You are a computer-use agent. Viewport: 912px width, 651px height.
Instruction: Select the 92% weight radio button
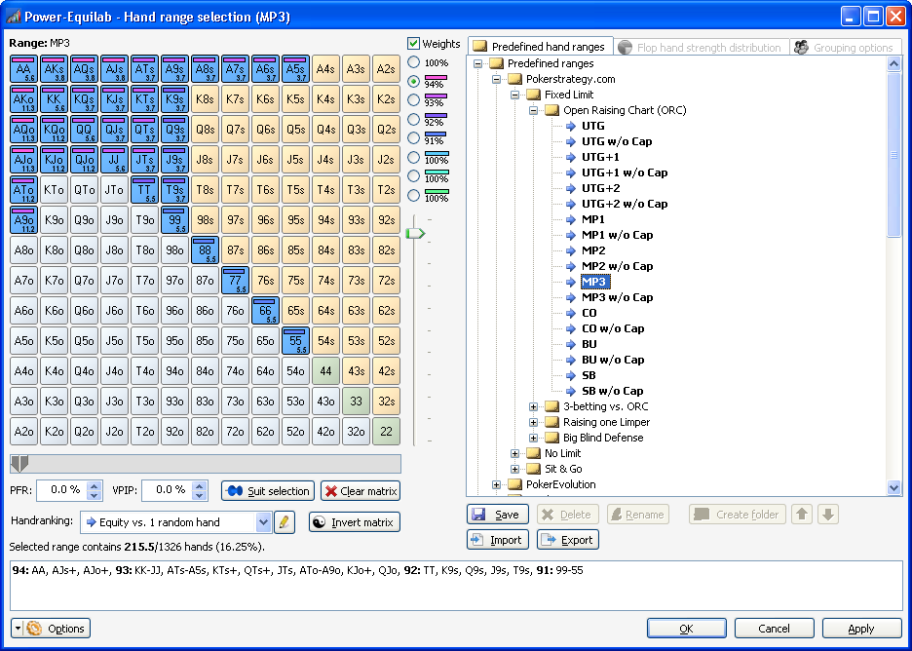pos(413,119)
